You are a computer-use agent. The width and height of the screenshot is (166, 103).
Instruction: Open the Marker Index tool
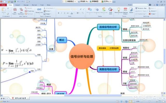(x=126, y=10)
